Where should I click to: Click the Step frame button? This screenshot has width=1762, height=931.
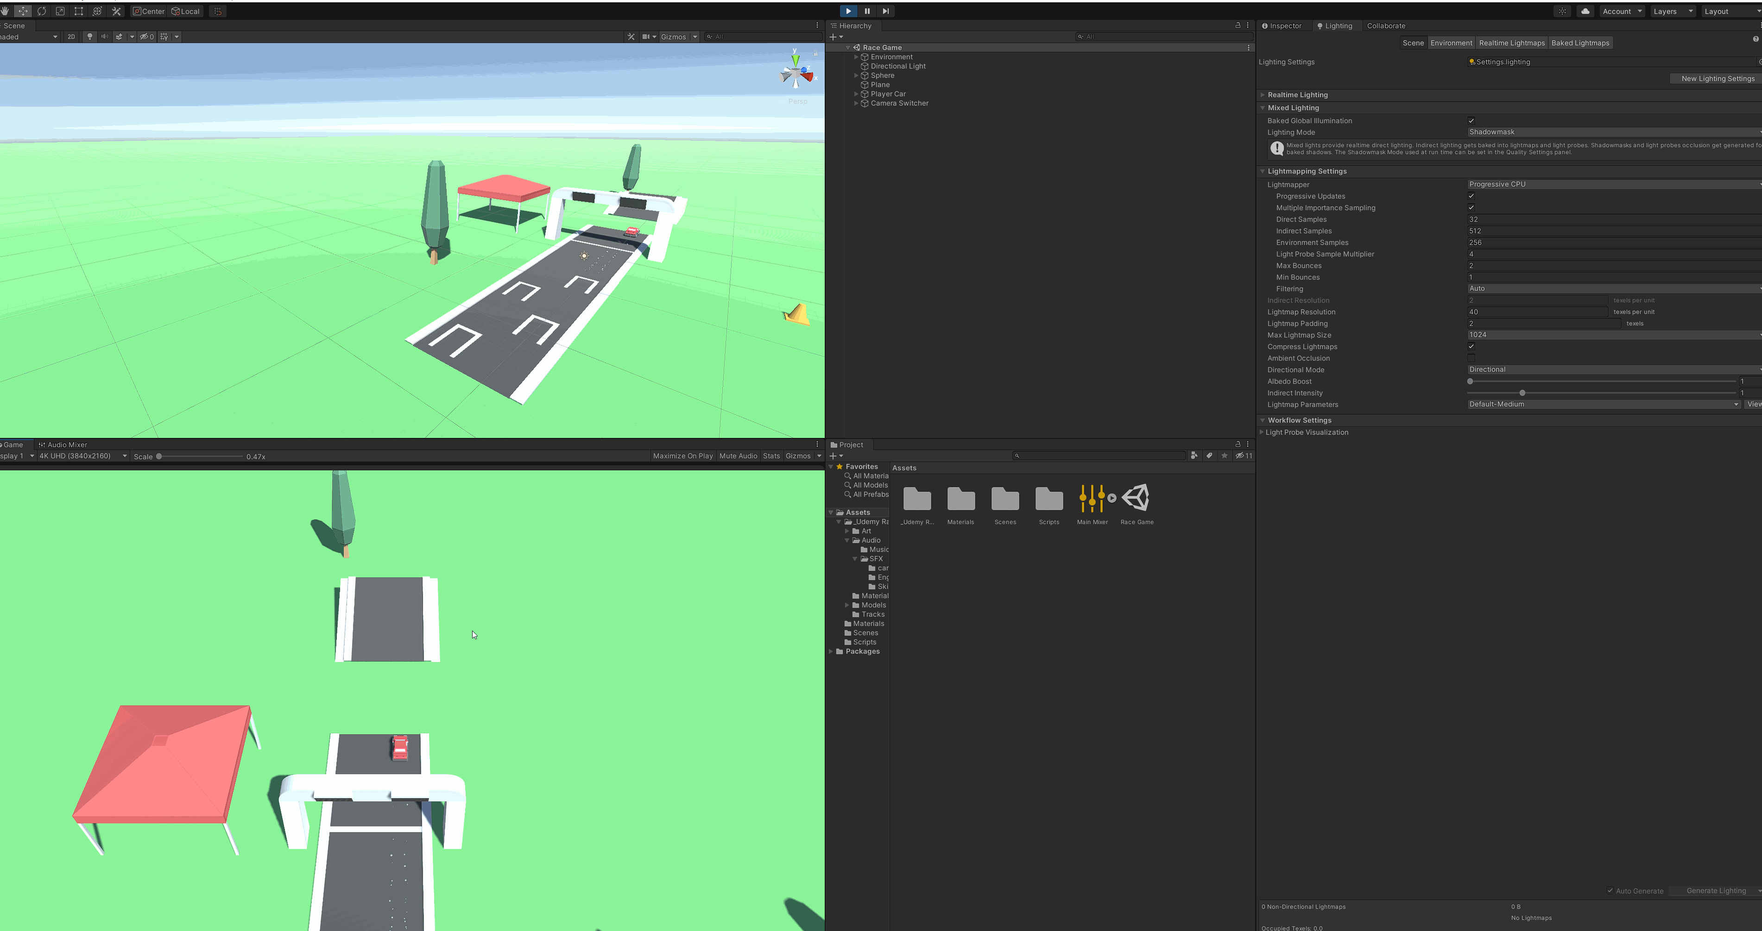click(x=886, y=11)
